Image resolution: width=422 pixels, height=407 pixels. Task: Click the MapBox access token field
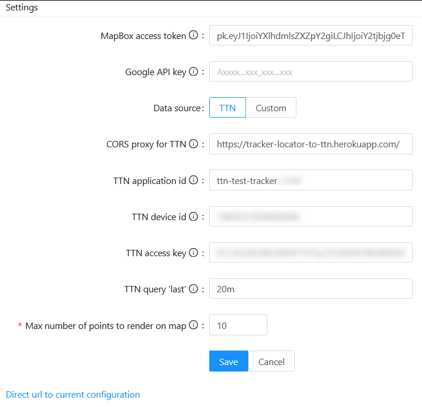[310, 35]
